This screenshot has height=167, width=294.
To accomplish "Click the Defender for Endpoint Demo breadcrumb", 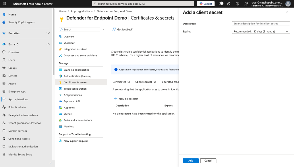I will (115, 11).
